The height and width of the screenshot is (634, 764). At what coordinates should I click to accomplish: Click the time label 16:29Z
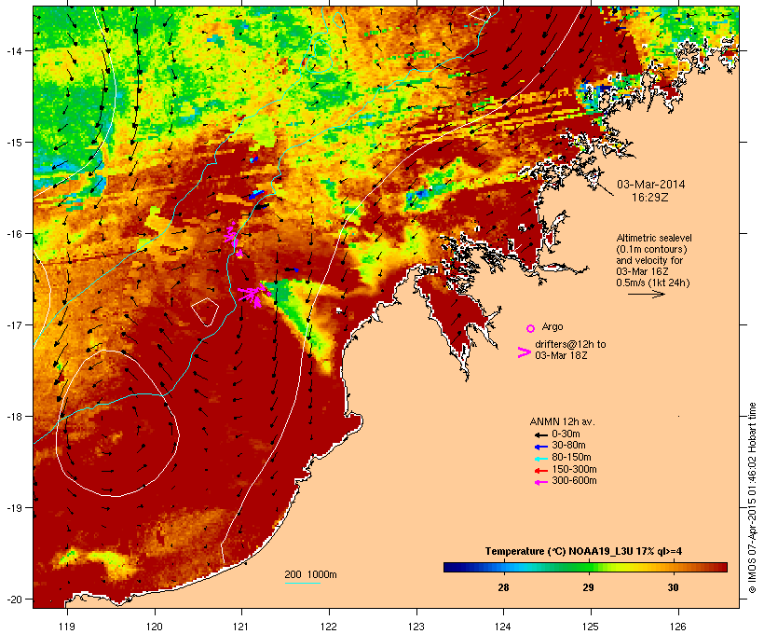tap(650, 198)
